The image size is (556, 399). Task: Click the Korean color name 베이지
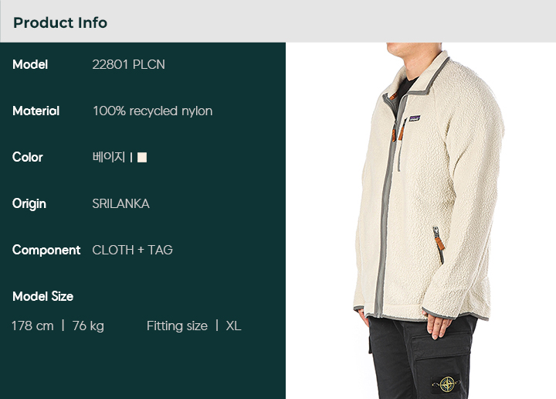(109, 157)
